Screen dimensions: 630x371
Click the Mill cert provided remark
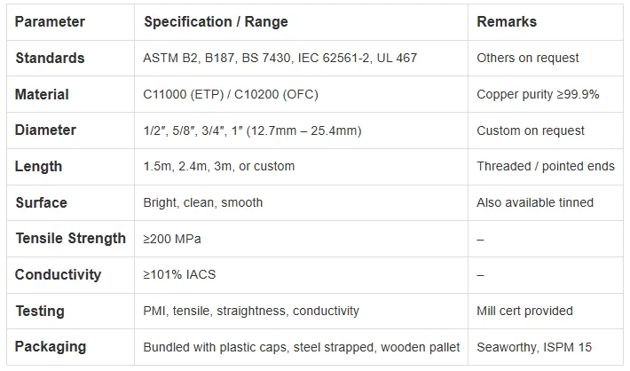tap(524, 311)
